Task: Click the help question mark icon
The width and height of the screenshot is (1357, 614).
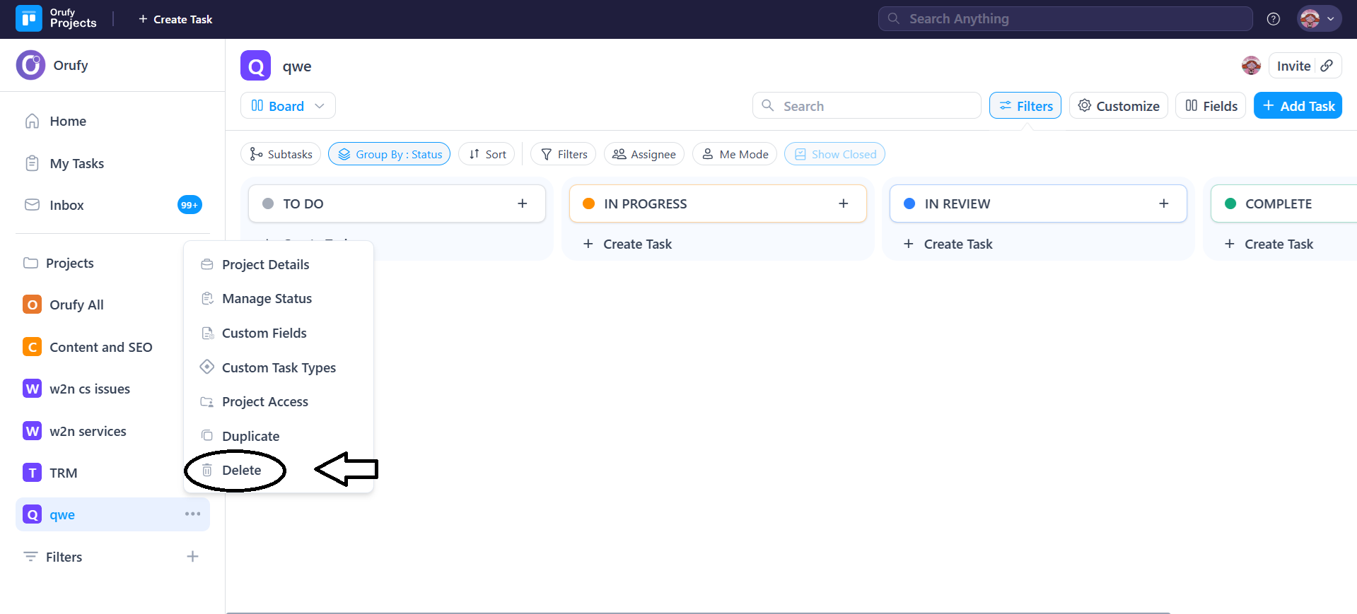Action: click(x=1273, y=19)
